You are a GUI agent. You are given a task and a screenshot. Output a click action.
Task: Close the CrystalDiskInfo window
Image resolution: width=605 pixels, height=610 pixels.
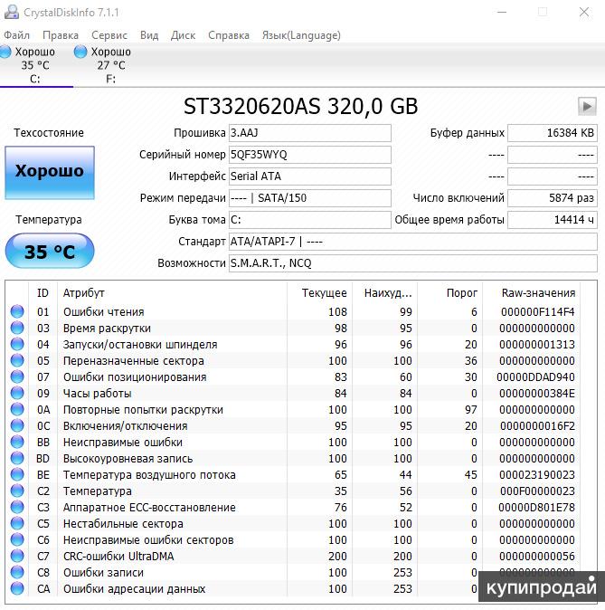click(x=584, y=12)
